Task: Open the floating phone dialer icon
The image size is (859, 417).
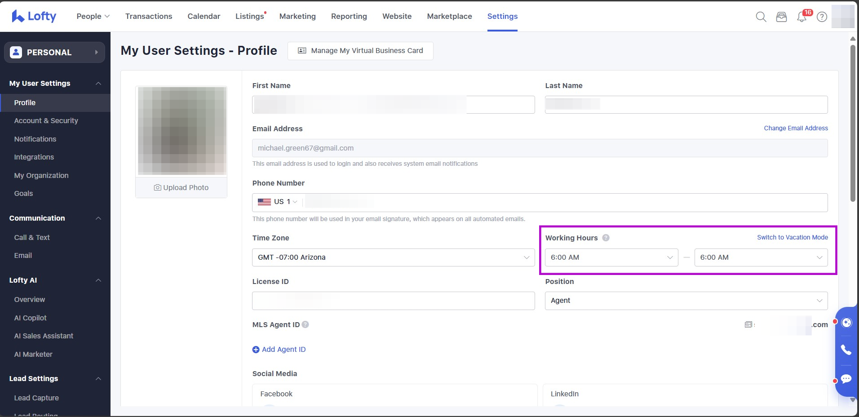Action: [846, 350]
